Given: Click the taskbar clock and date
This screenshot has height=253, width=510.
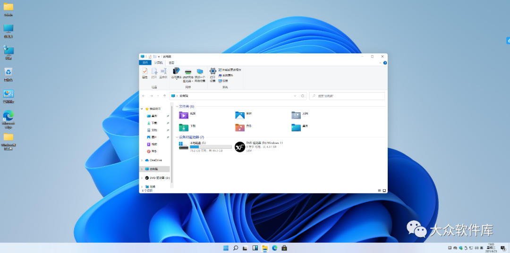Looking at the screenshot, I should pos(491,248).
